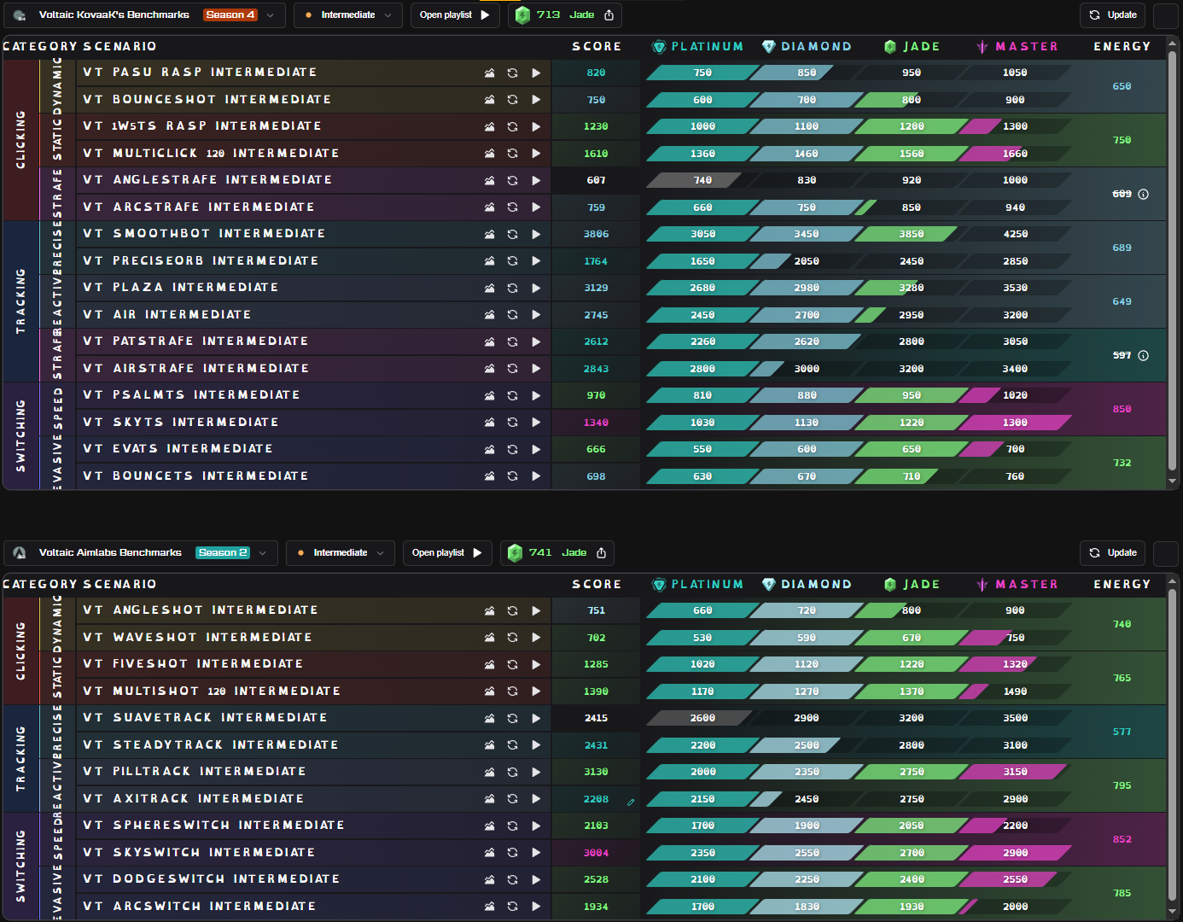Open chart for VT psalmTS Intermediate

pos(489,395)
